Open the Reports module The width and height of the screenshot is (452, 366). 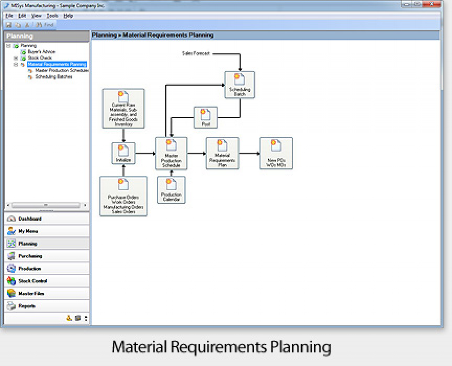(27, 306)
